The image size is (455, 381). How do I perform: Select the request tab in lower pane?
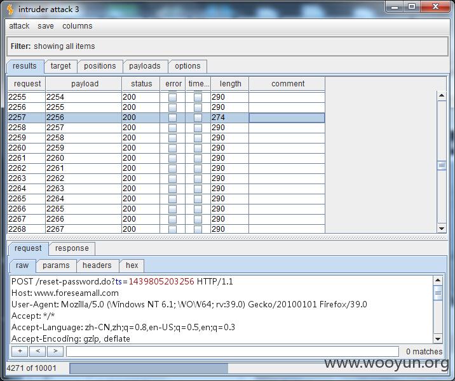28,248
